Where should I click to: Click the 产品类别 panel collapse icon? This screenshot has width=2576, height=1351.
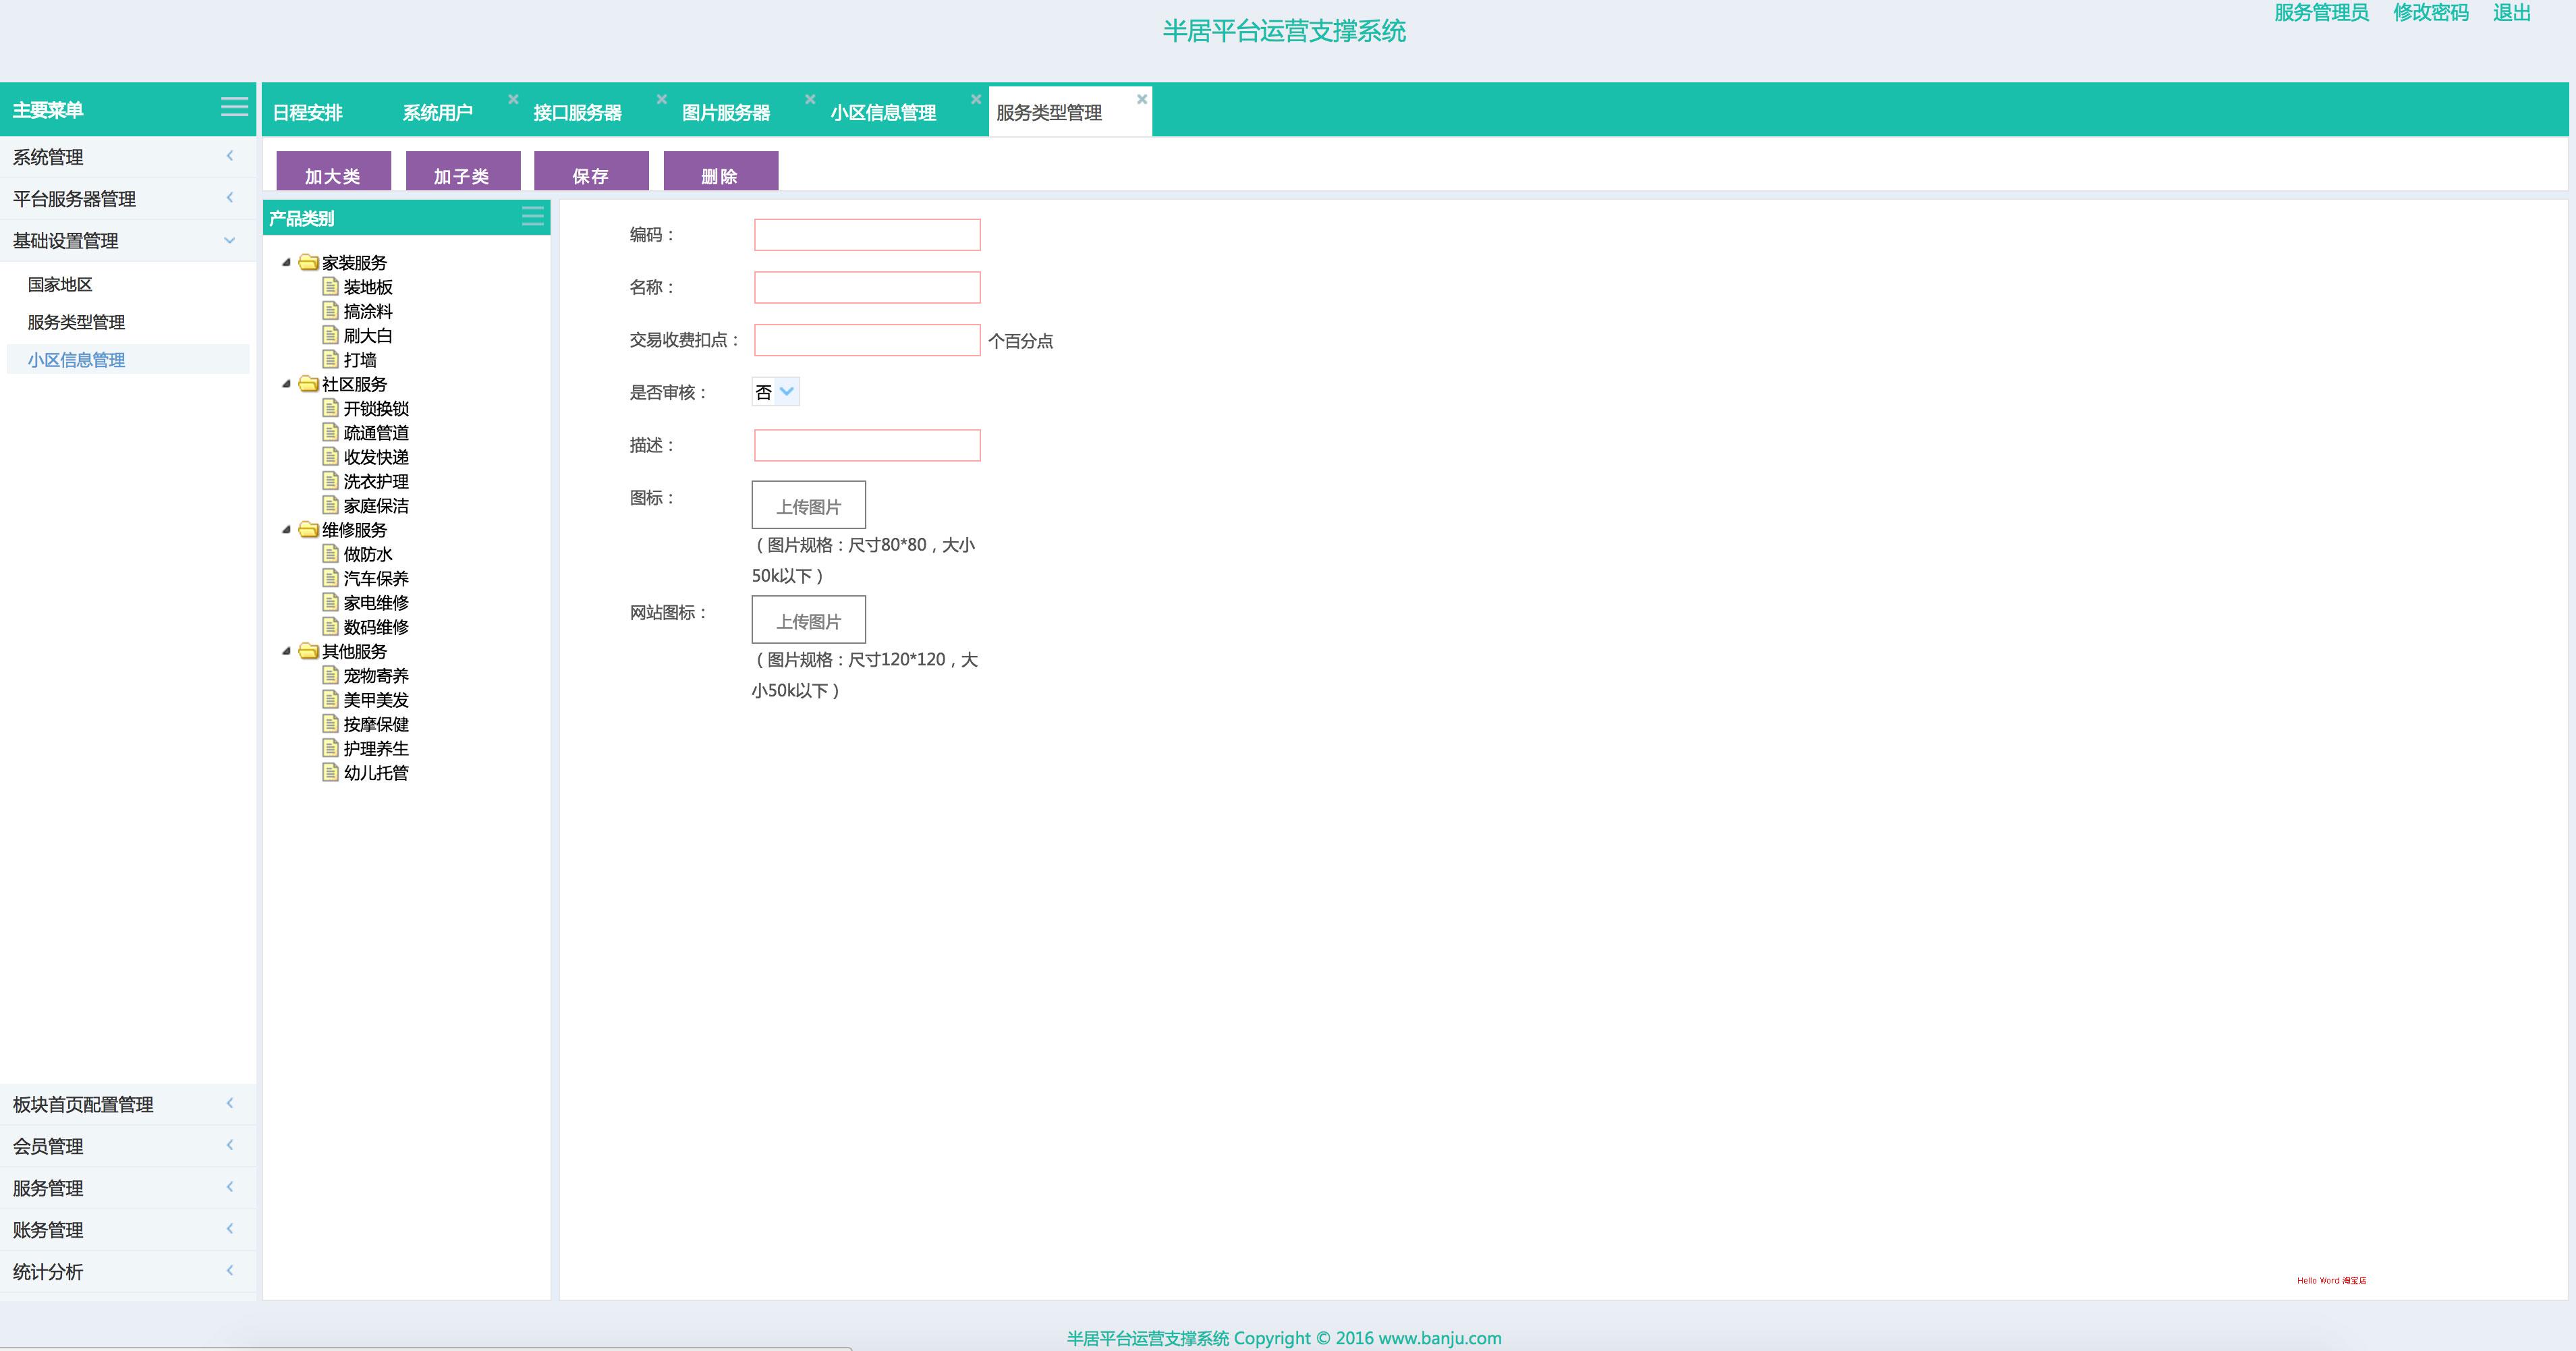coord(533,216)
